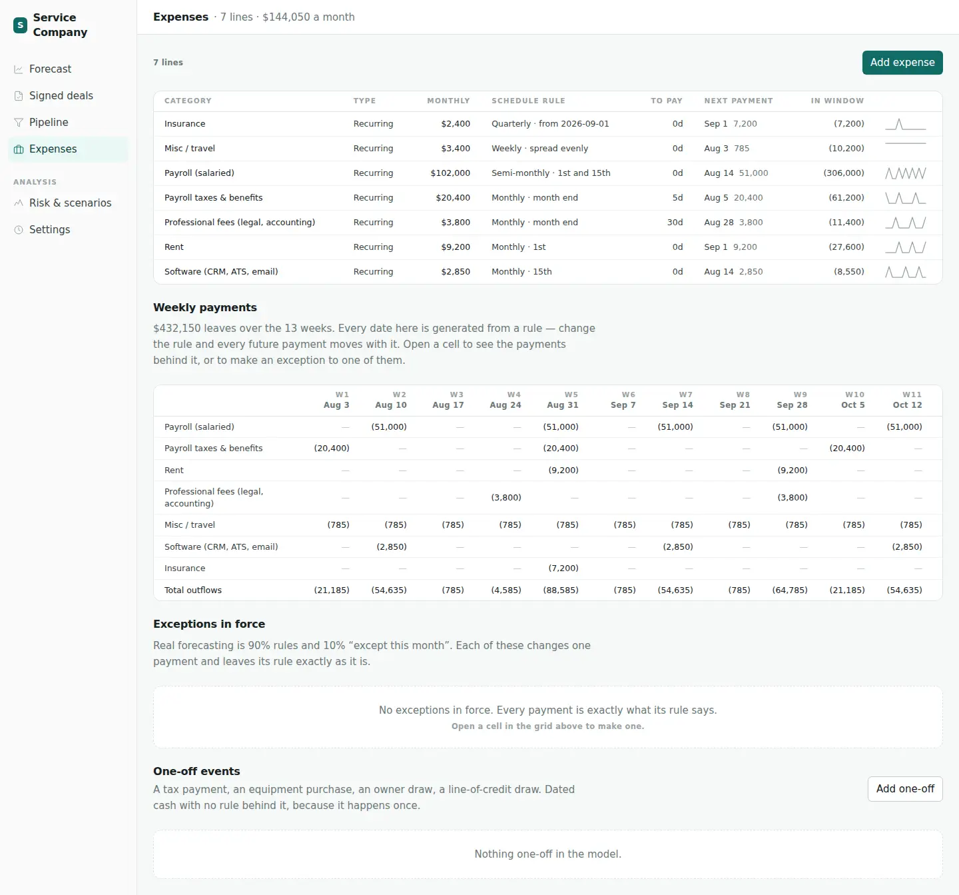This screenshot has width=959, height=895.
Task: Click the SCHEDULE RULE column header
Action: 528,101
